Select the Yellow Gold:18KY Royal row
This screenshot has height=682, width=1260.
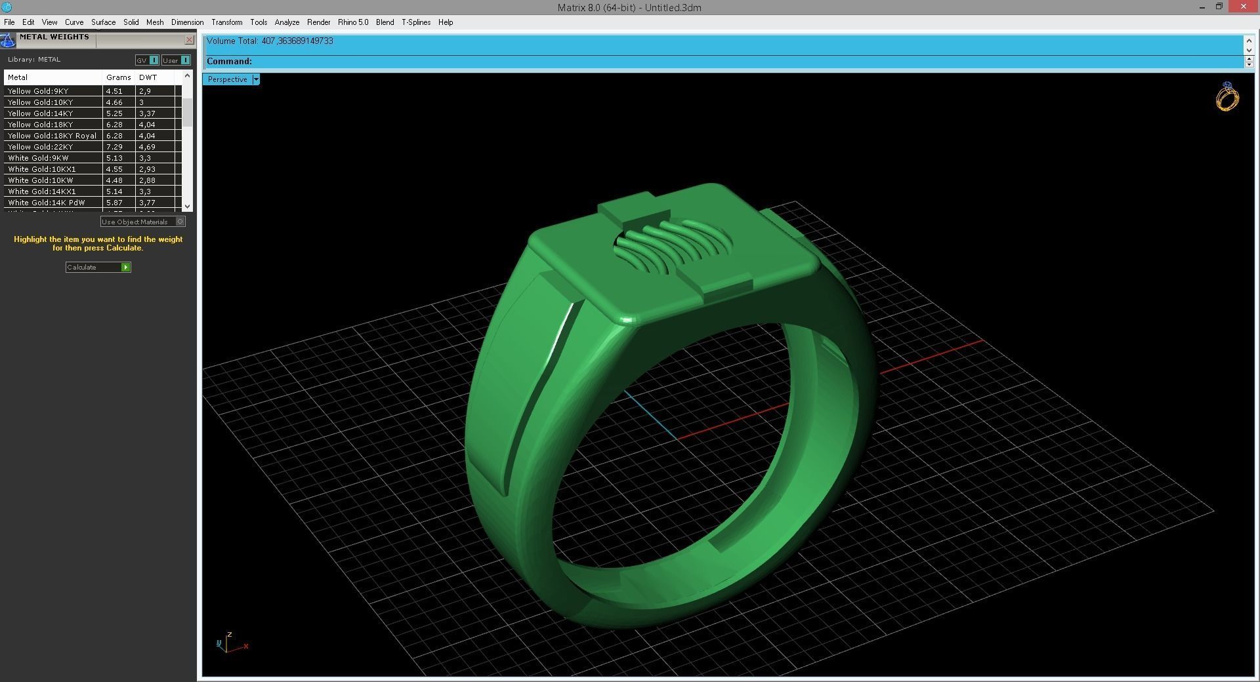pos(93,136)
